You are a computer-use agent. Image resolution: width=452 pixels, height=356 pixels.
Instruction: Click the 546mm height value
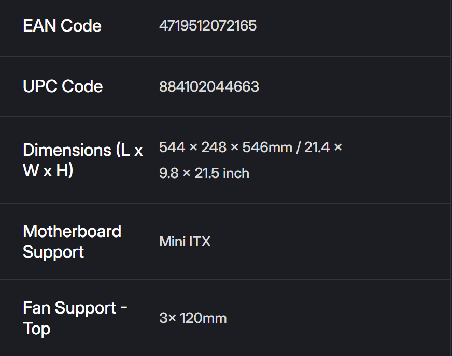[267, 147]
